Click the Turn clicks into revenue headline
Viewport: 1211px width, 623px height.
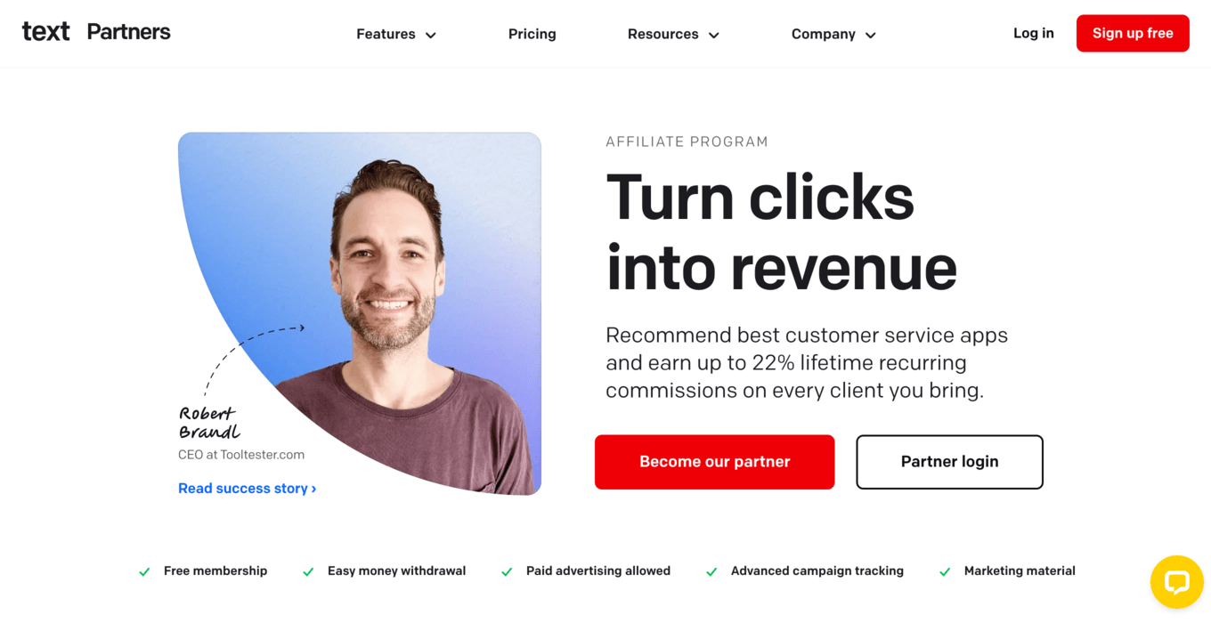pos(782,232)
